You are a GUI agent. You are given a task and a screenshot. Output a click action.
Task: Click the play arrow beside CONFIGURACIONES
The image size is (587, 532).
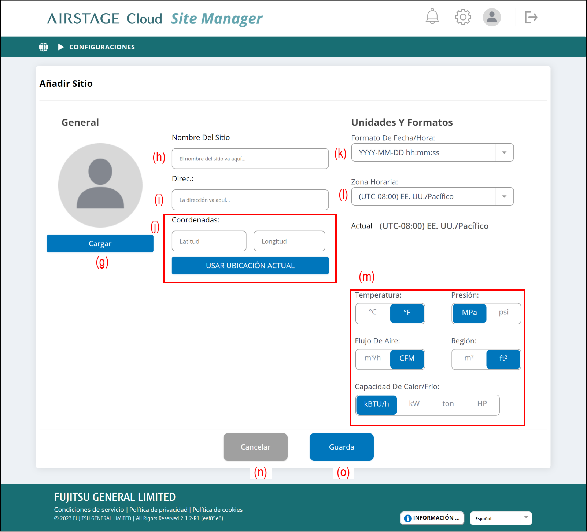click(61, 47)
